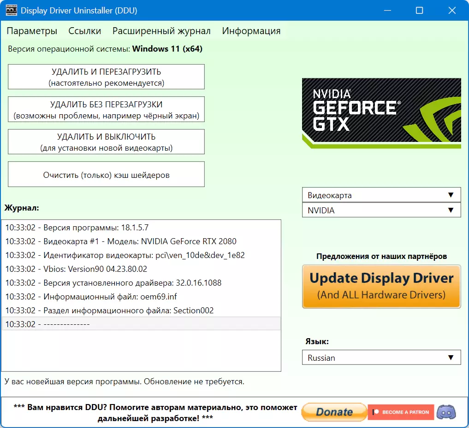Close the Display Driver Uninstaller window
Viewport: 469px width, 428px height.
point(452,11)
